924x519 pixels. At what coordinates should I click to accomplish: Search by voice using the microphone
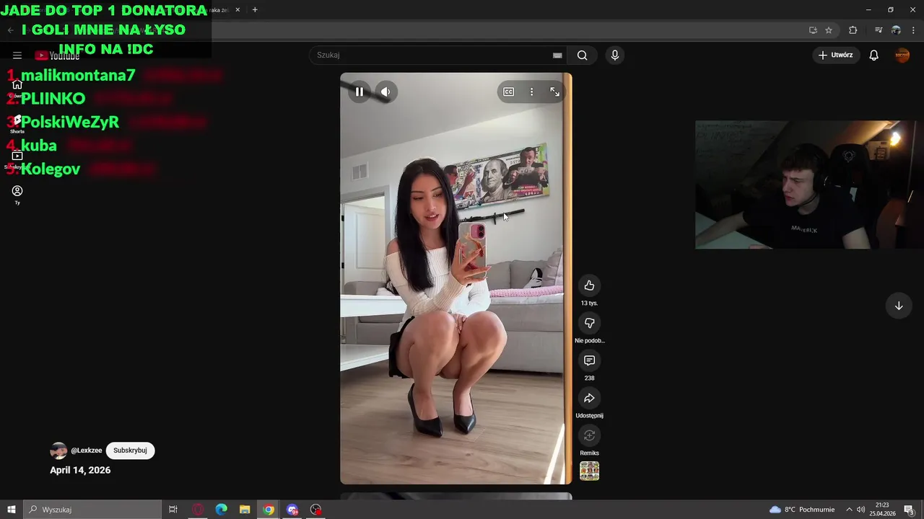pyautogui.click(x=615, y=55)
